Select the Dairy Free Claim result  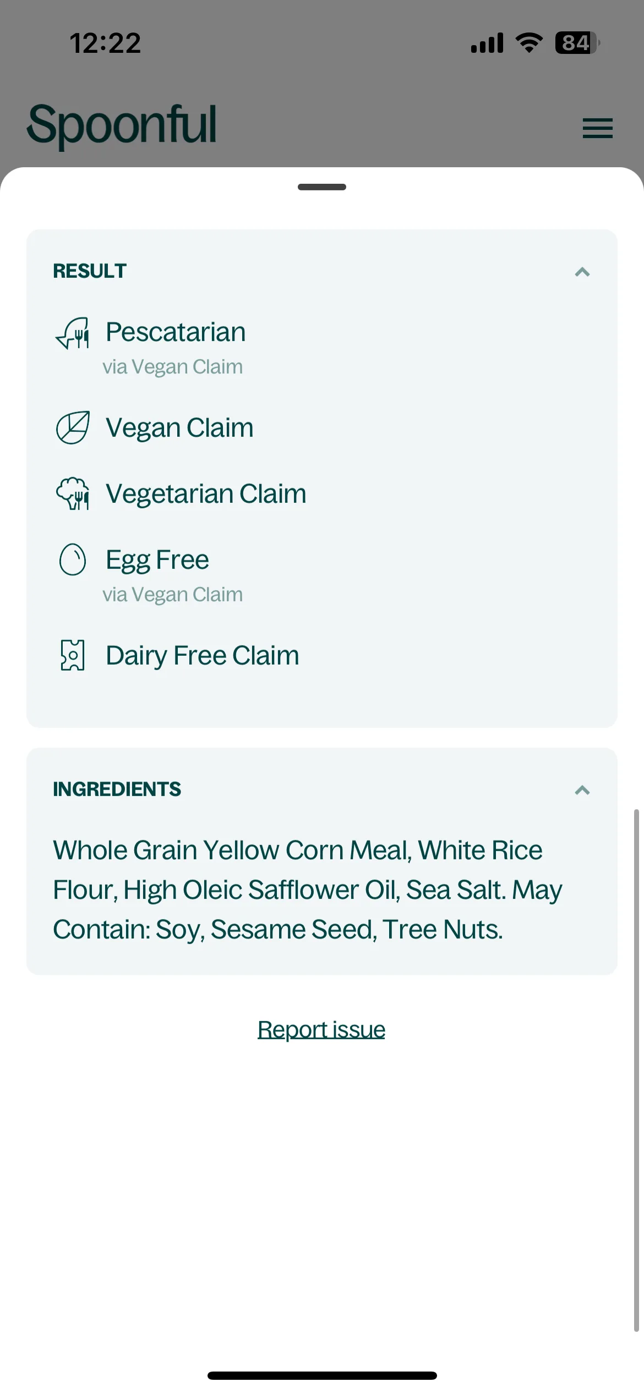tap(202, 656)
